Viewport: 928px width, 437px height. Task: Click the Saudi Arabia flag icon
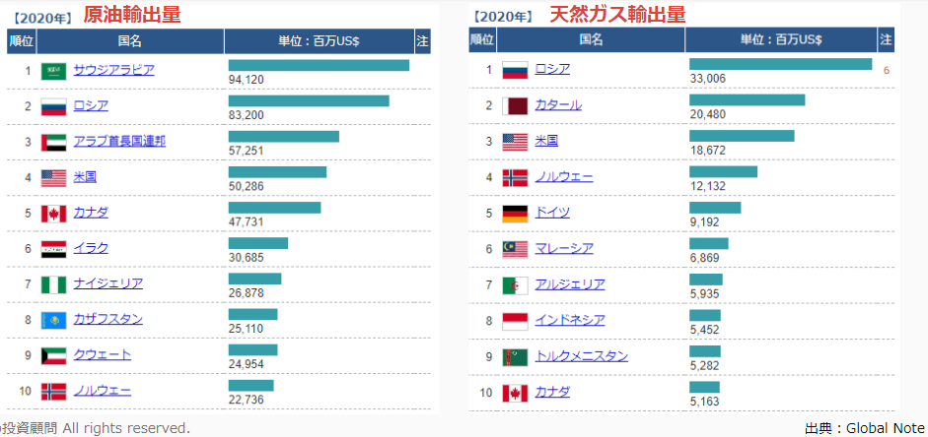[53, 71]
